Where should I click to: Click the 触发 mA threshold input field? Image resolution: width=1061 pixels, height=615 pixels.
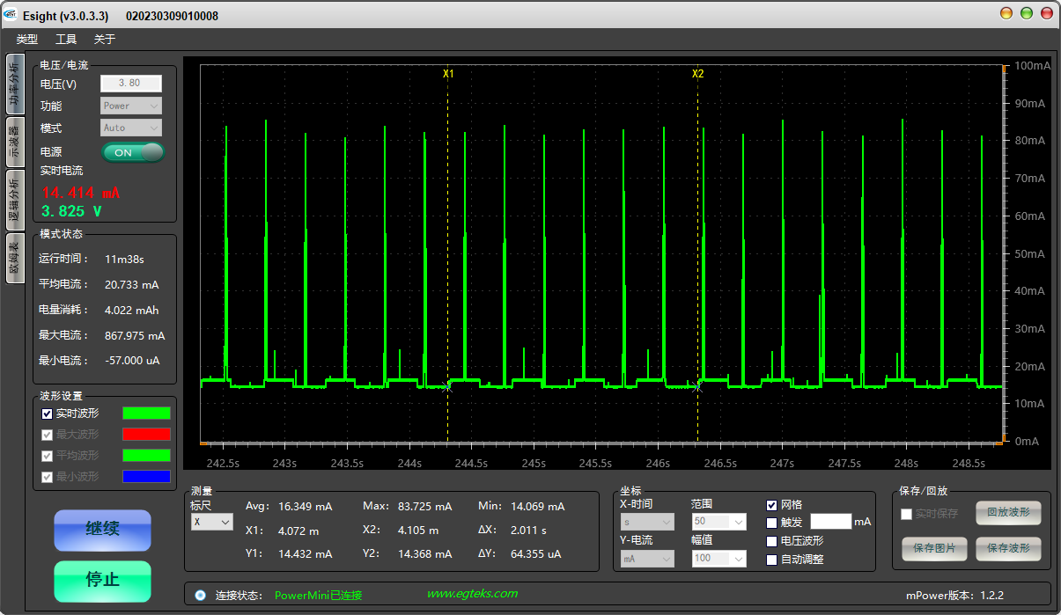click(x=831, y=522)
